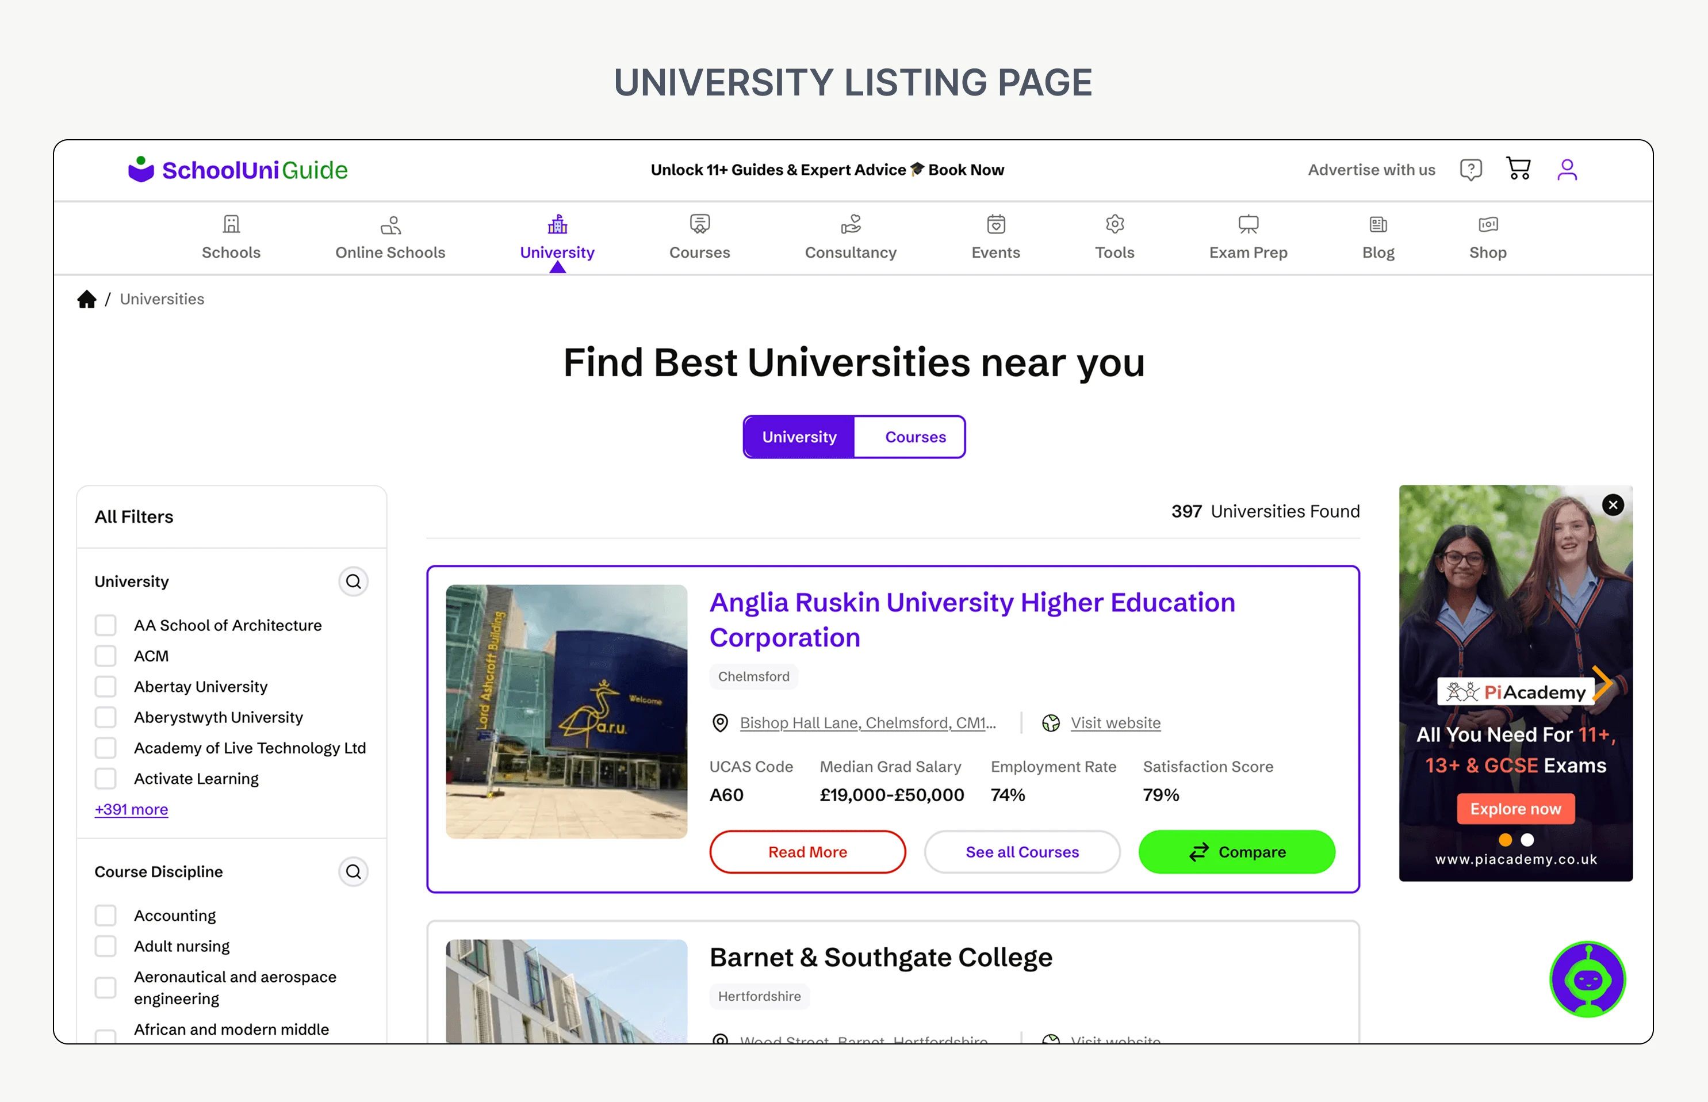Image resolution: width=1708 pixels, height=1102 pixels.
Task: Search within Course Discipline filter
Action: pyautogui.click(x=354, y=871)
